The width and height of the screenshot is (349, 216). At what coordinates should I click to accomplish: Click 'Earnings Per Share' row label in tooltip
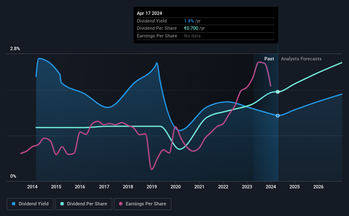(157, 36)
